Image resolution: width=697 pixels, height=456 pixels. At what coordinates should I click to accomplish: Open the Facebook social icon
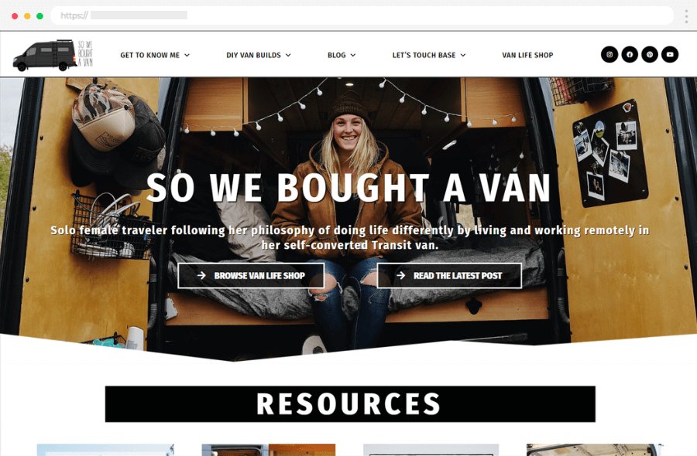pyautogui.click(x=630, y=55)
